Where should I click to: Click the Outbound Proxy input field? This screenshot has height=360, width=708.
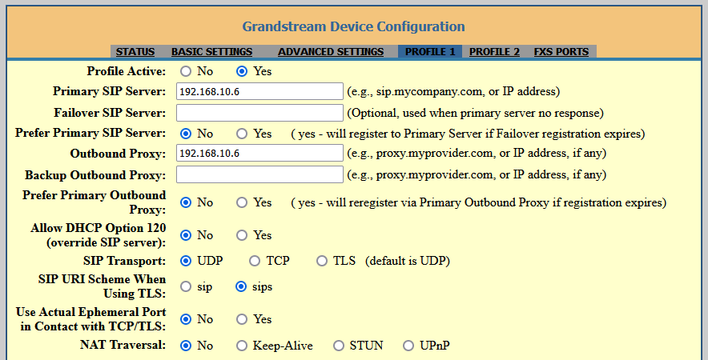(x=259, y=153)
